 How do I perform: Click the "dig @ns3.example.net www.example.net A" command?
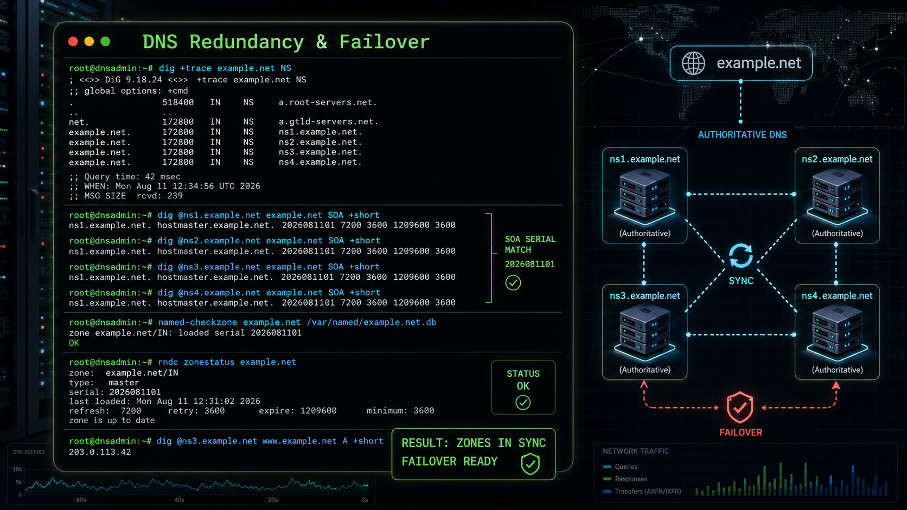point(270,441)
